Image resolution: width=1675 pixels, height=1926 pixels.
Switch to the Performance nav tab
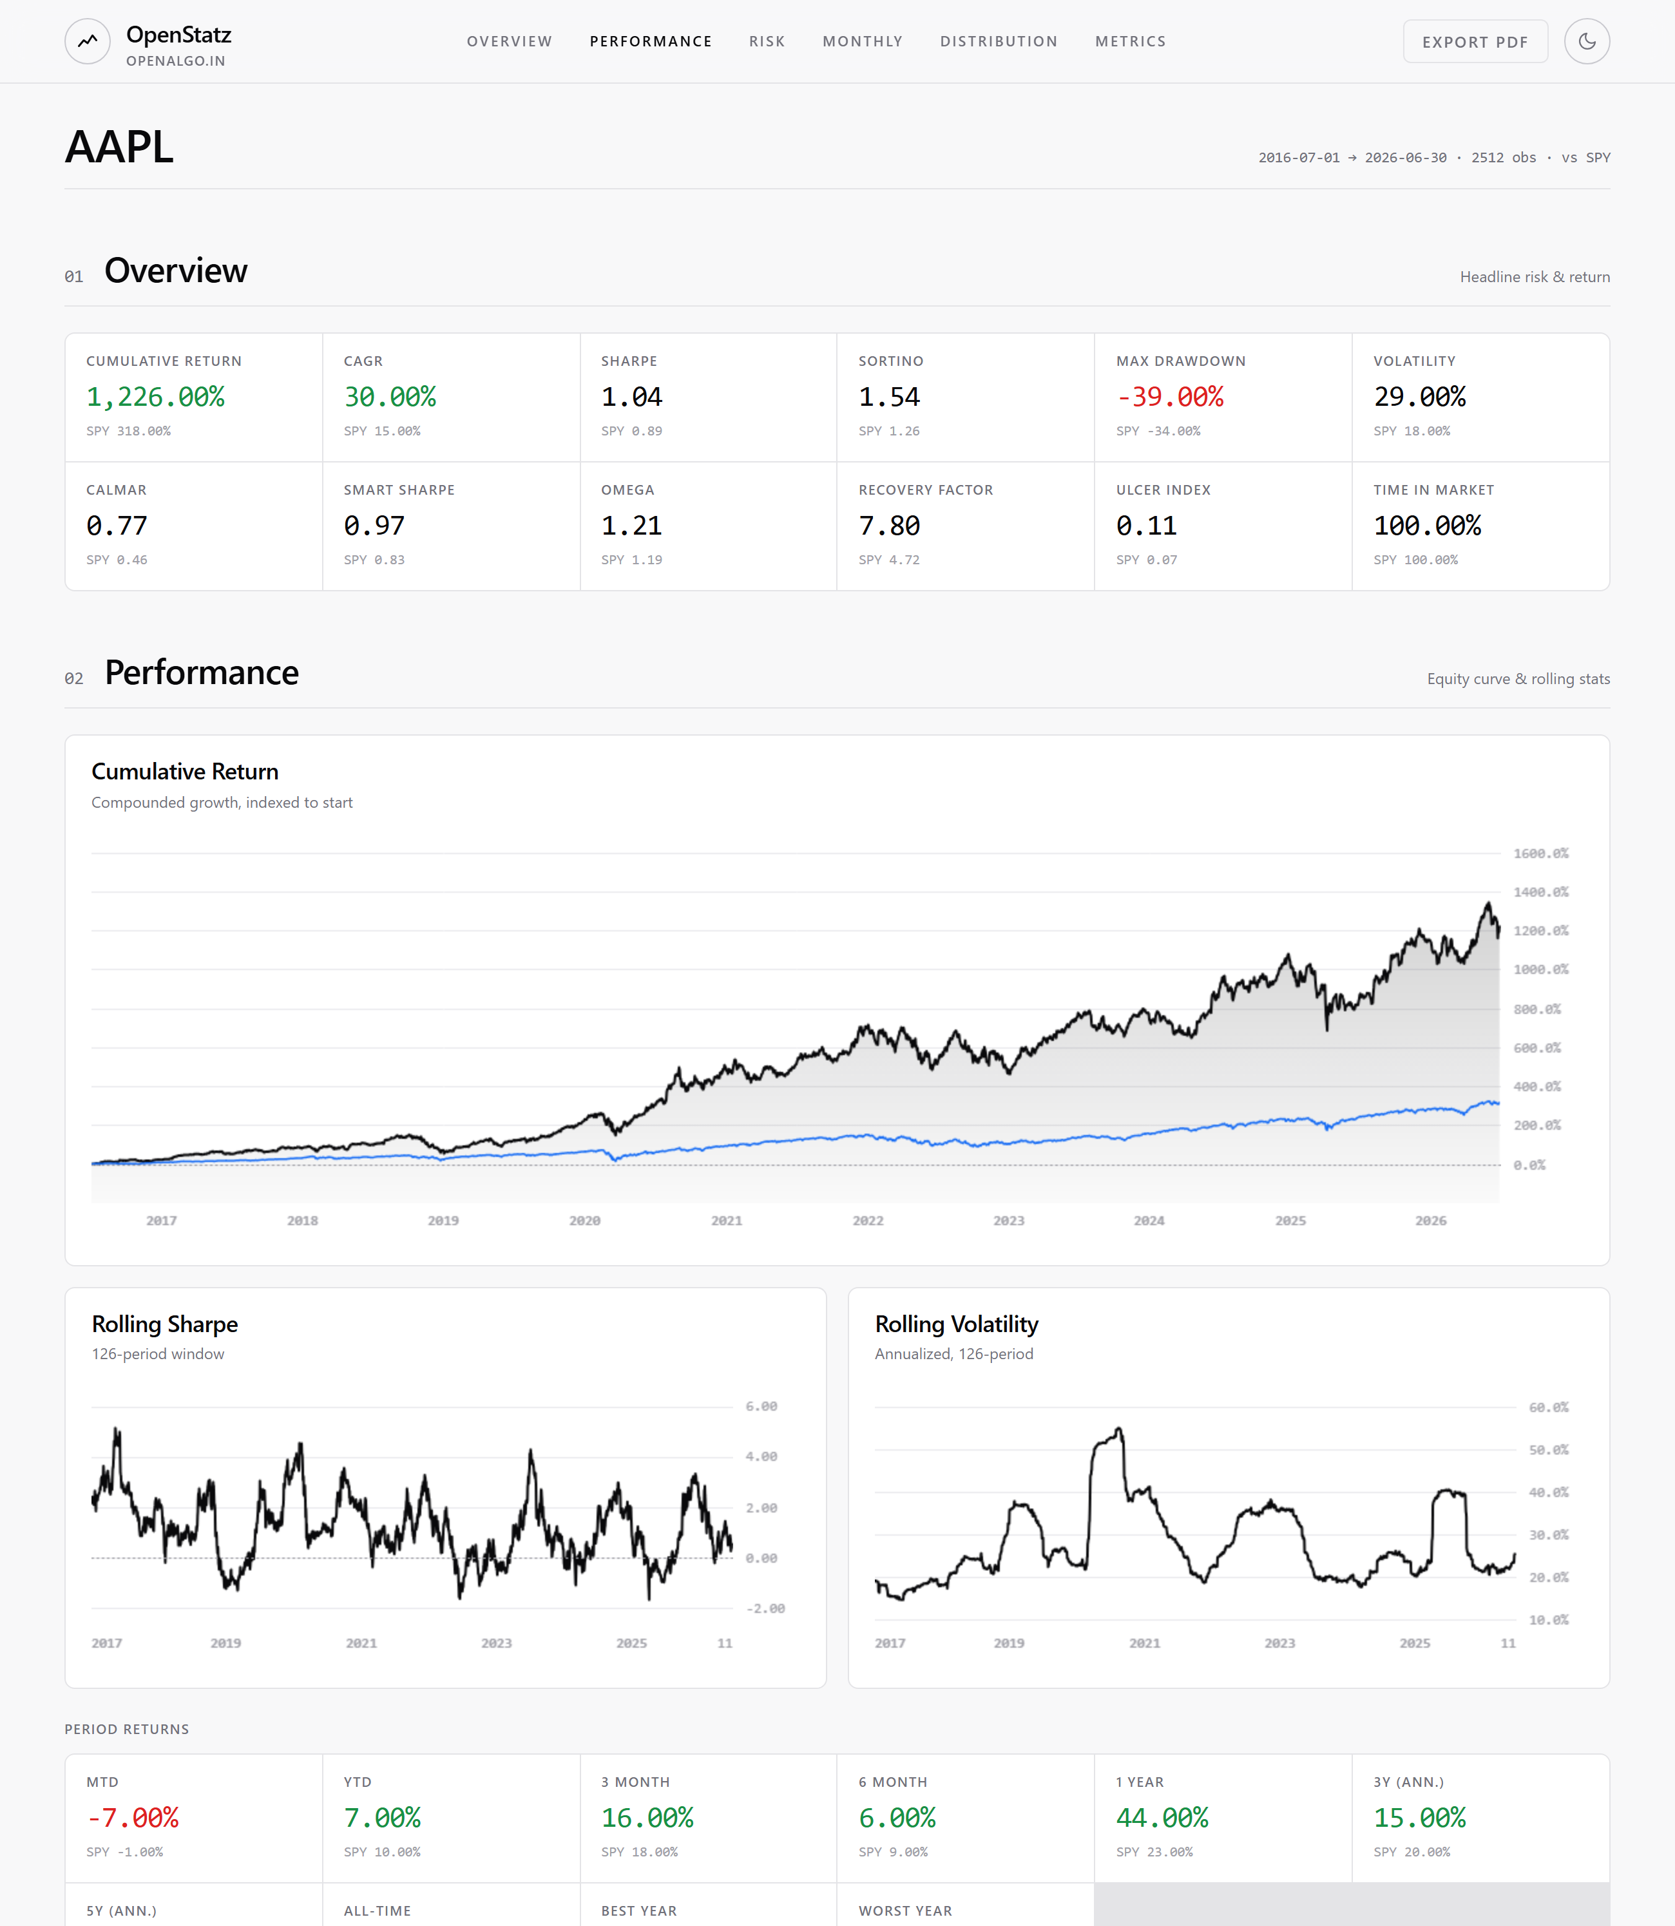(651, 41)
